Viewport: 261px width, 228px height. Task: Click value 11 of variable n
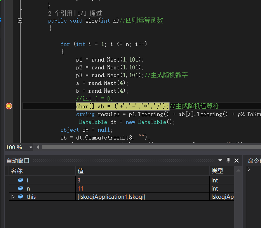80,189
